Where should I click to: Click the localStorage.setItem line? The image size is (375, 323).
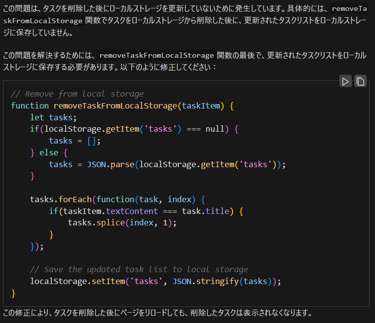pos(155,282)
